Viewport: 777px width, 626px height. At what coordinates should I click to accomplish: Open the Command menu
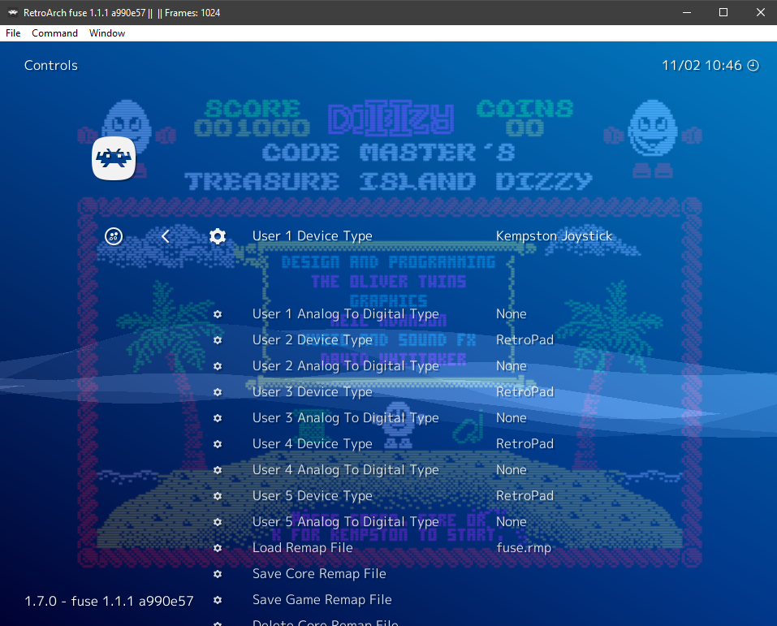coord(54,33)
